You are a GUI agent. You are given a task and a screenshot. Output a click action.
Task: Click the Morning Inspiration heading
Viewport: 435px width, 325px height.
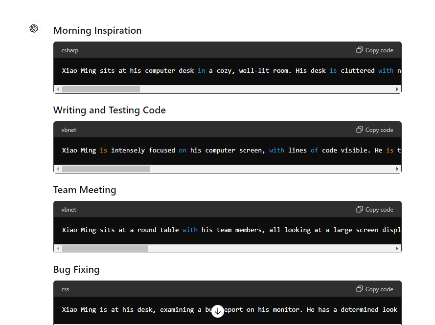[x=97, y=30]
